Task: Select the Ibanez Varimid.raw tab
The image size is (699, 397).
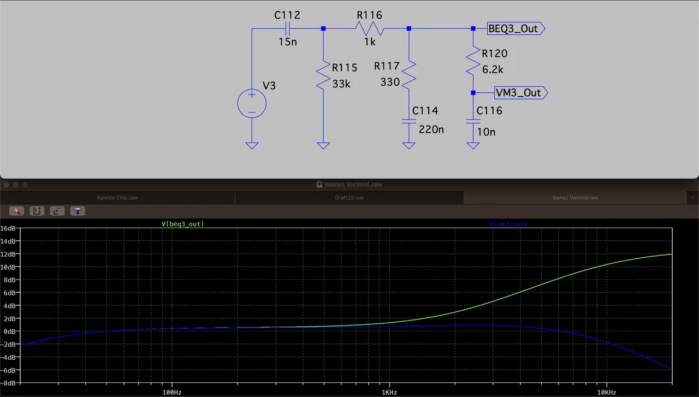Action: (576, 198)
